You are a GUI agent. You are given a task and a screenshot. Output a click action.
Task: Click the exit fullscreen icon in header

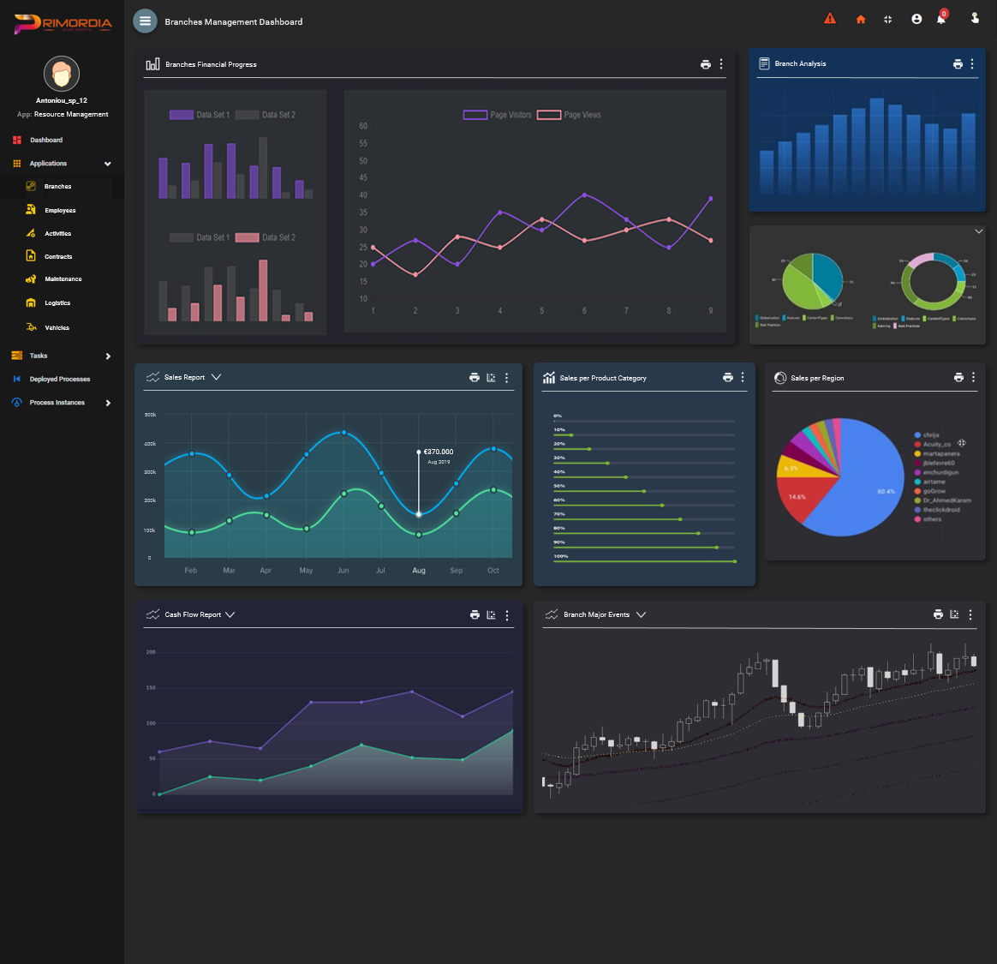tap(888, 20)
